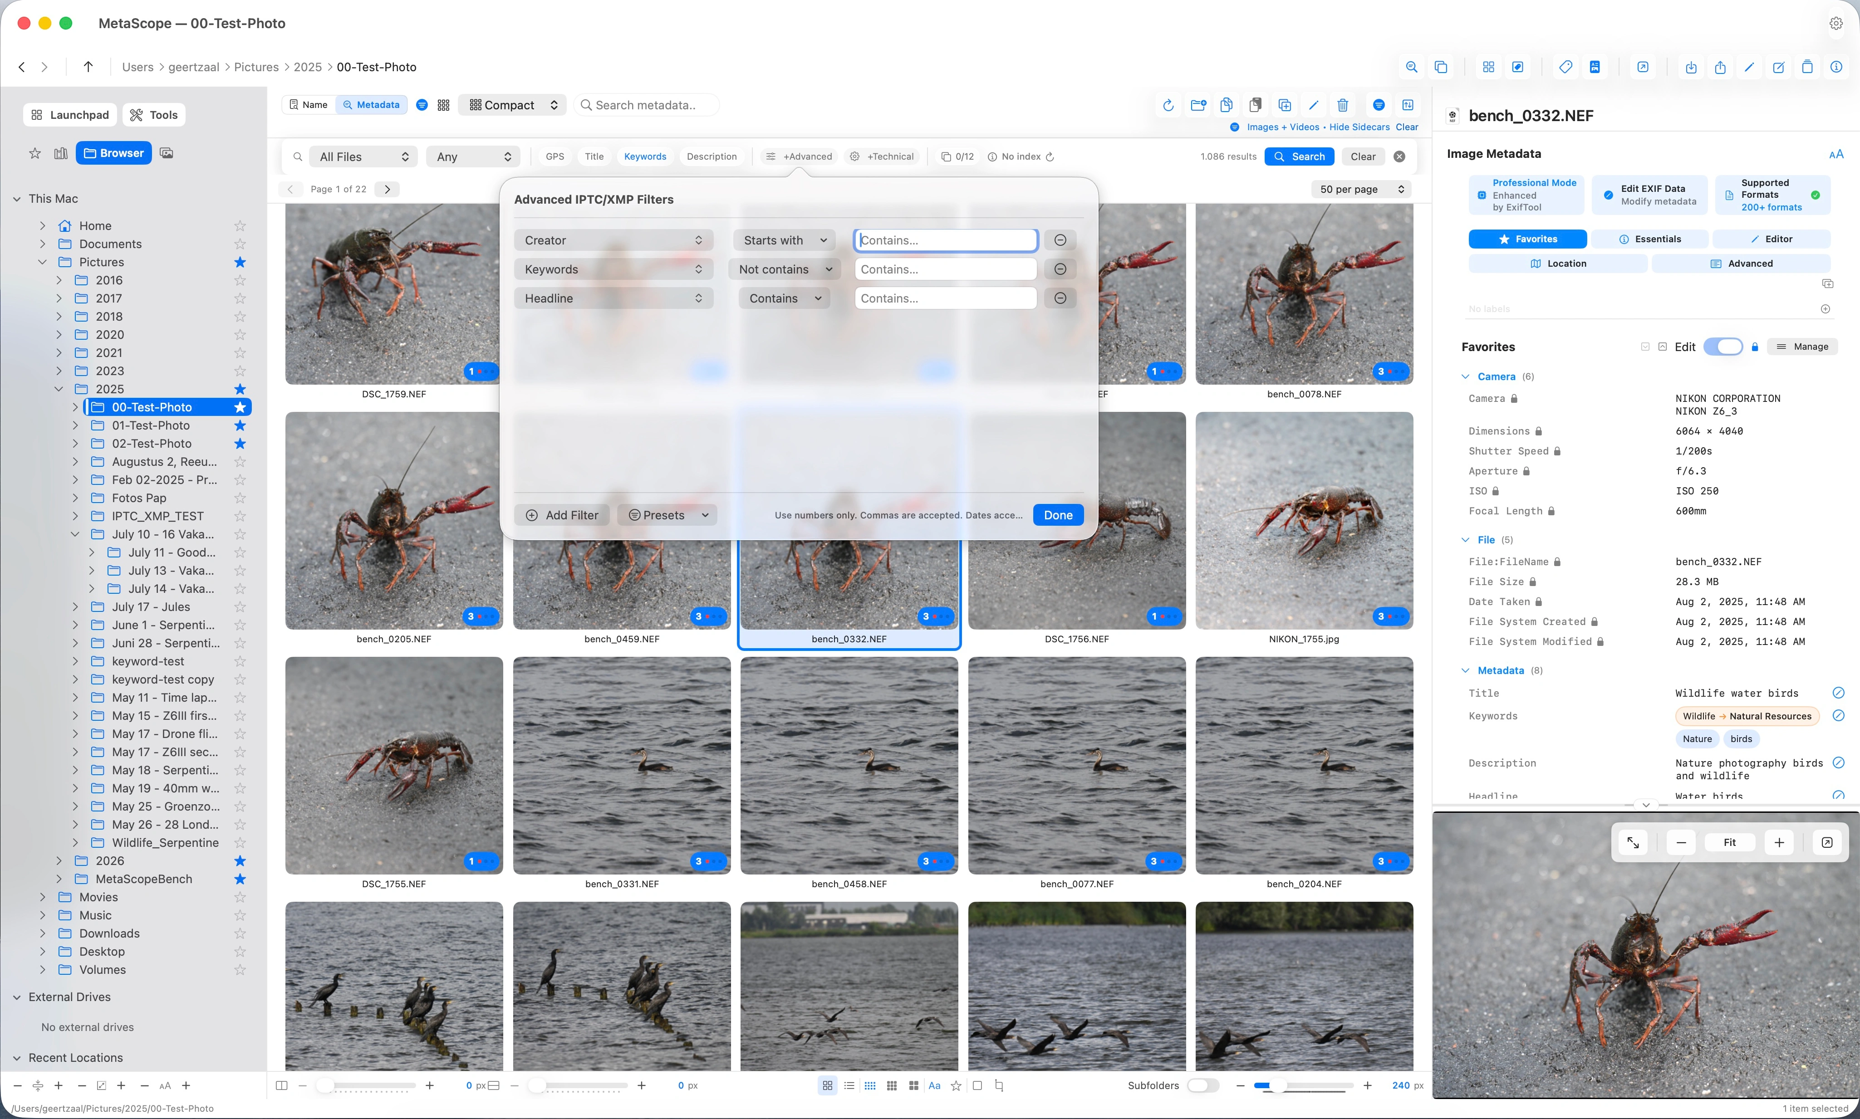Expand preview with diagonal arrows icon
This screenshot has height=1119, width=1860.
click(1633, 842)
